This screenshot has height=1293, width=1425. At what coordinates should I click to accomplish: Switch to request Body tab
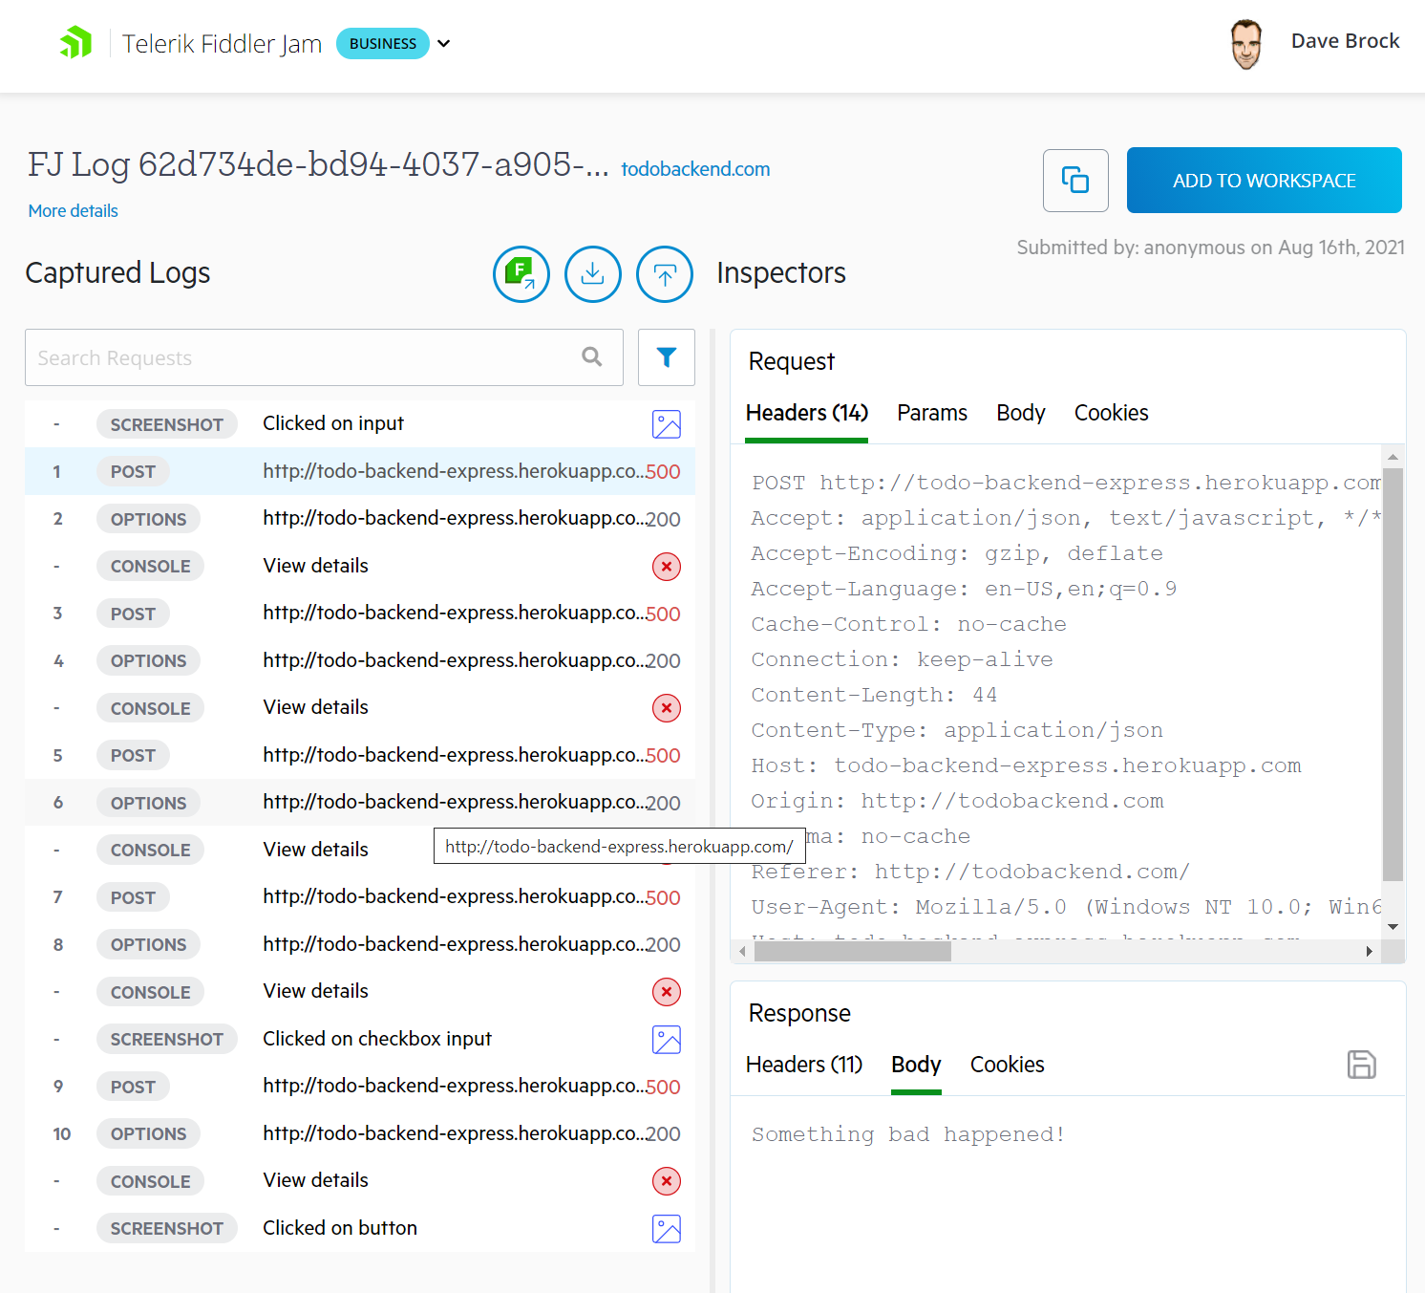point(1021,413)
